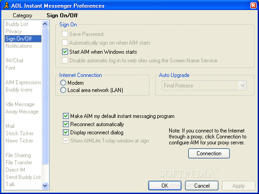The width and height of the screenshot is (259, 194).
Task: Open the Mail category
Action: (10, 126)
